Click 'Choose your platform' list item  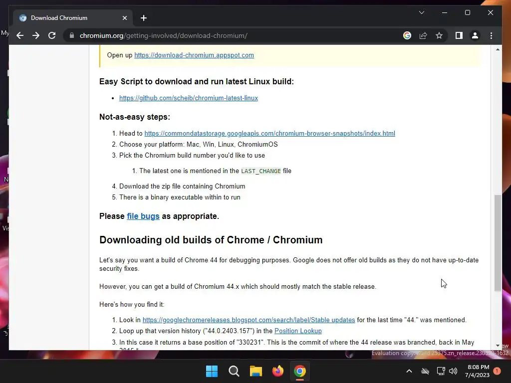(x=199, y=144)
